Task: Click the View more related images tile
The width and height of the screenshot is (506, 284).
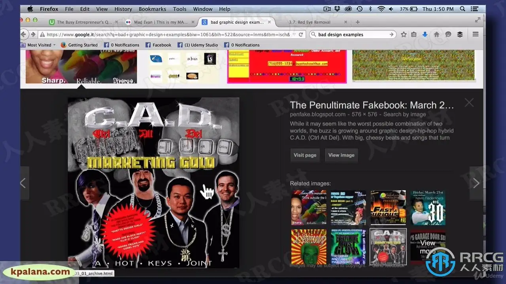Action: click(x=428, y=247)
